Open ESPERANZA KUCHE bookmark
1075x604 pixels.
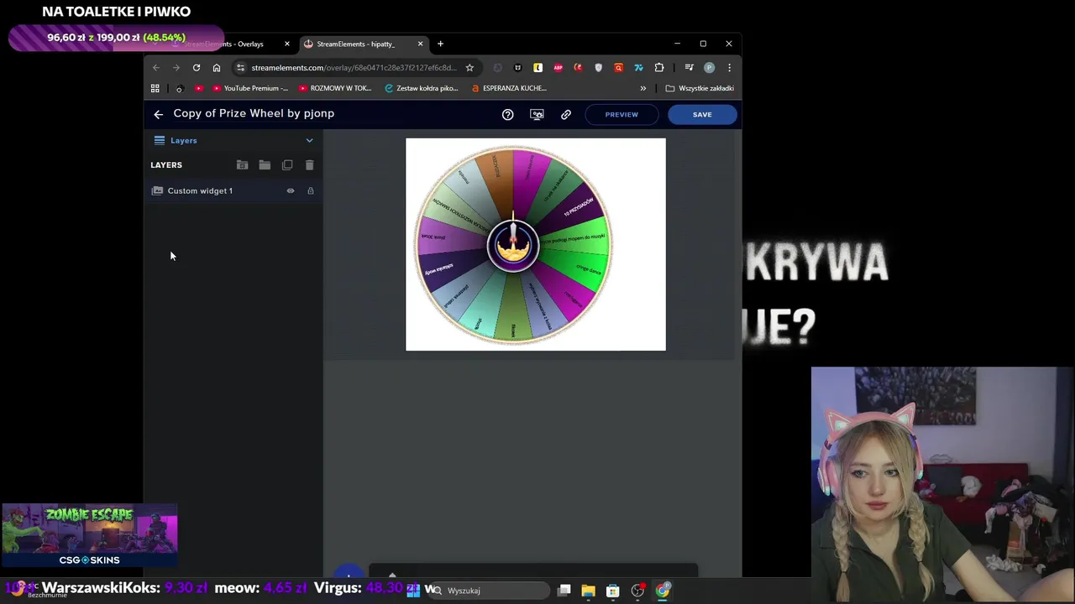pyautogui.click(x=510, y=88)
